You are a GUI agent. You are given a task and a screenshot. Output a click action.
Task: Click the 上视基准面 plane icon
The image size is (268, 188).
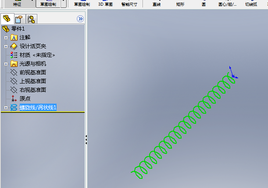(x=14, y=81)
